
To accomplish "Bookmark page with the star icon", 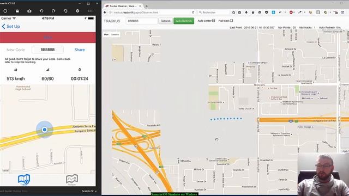I will click(x=233, y=13).
